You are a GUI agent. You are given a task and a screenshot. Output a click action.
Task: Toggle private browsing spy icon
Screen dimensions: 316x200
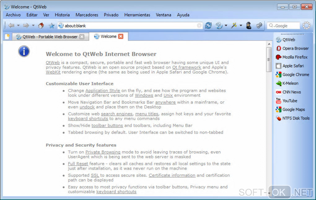249,26
